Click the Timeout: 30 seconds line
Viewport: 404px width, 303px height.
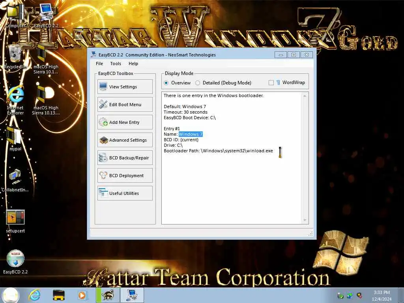[185, 112]
